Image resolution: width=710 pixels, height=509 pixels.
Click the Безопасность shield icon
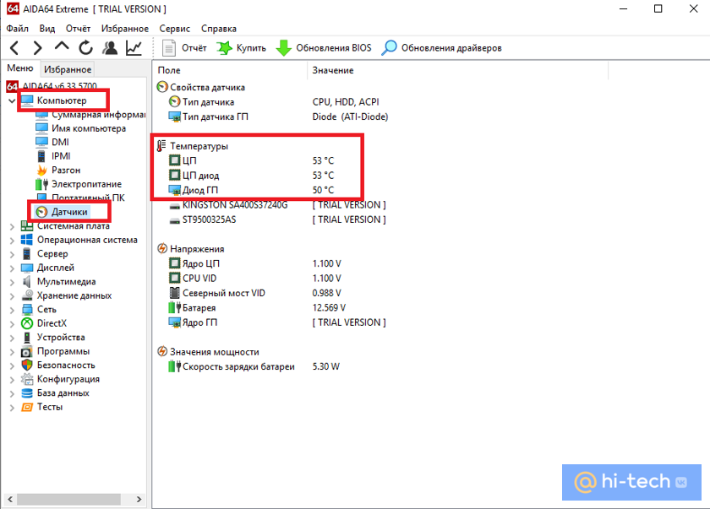click(27, 366)
